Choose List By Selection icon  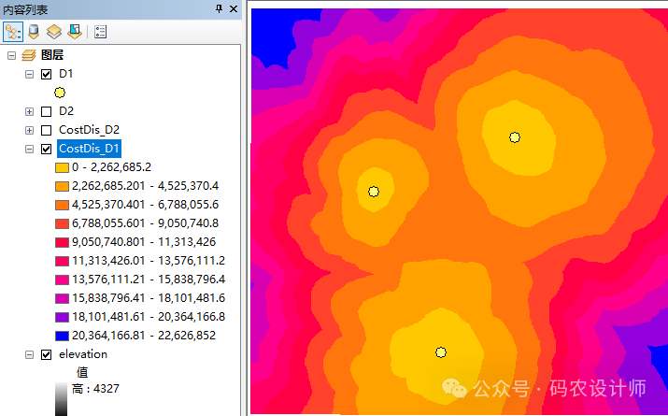click(74, 31)
